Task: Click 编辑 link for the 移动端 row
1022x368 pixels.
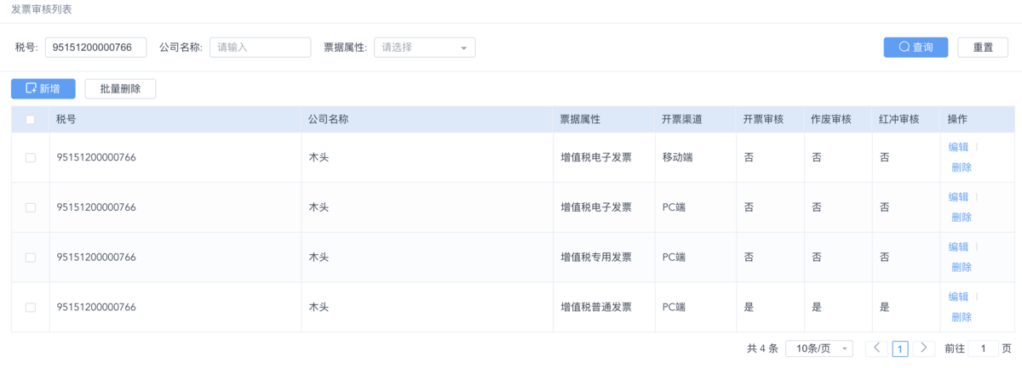Action: pos(959,147)
